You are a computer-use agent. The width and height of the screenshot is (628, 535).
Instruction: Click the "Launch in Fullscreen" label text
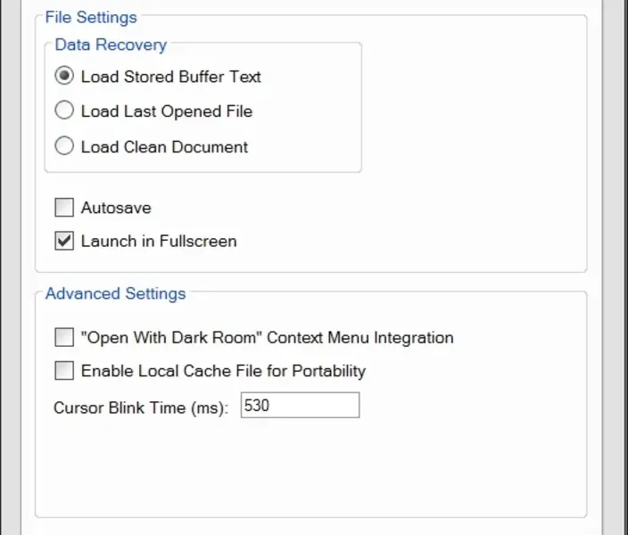[159, 241]
